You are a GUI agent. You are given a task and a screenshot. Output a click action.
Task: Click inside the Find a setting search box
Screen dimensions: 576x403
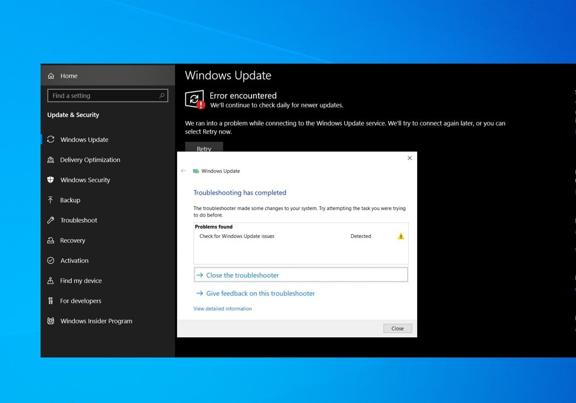pyautogui.click(x=99, y=95)
